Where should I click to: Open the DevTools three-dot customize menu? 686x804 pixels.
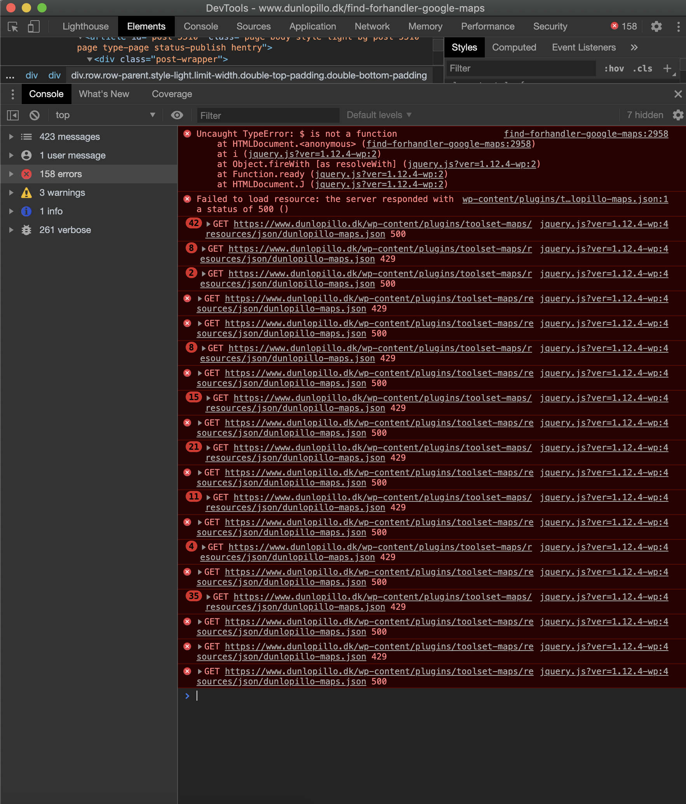[678, 26]
